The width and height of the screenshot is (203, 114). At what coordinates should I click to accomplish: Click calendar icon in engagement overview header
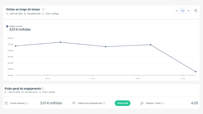(6, 92)
